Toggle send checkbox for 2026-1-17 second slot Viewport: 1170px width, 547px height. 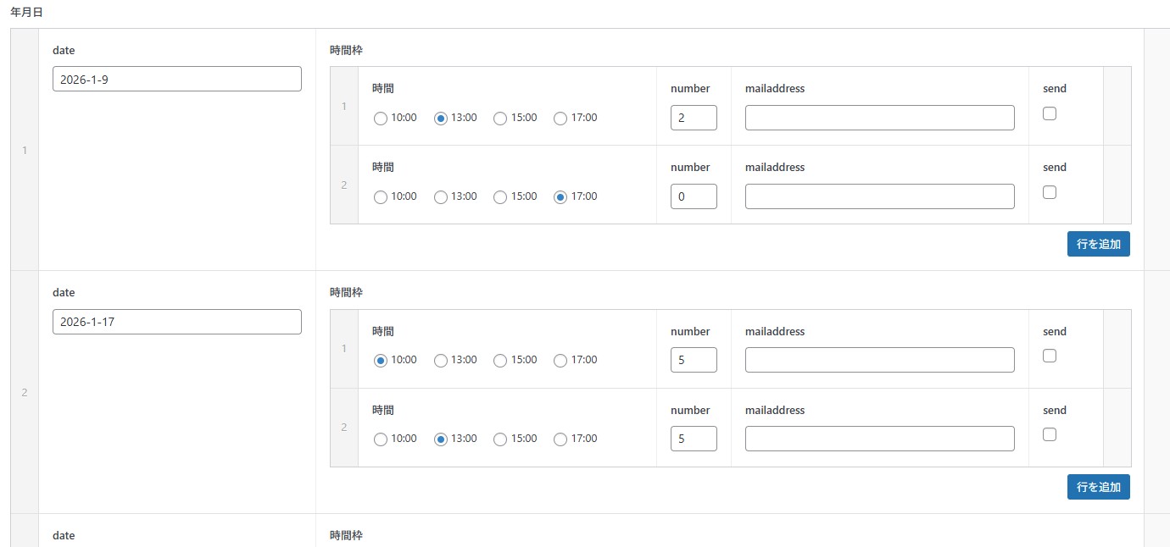[x=1050, y=434]
